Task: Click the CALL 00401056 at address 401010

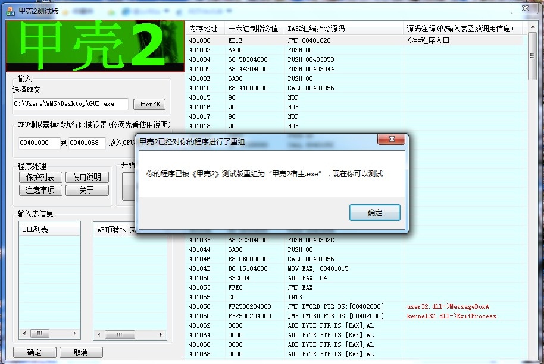Action: coord(311,88)
